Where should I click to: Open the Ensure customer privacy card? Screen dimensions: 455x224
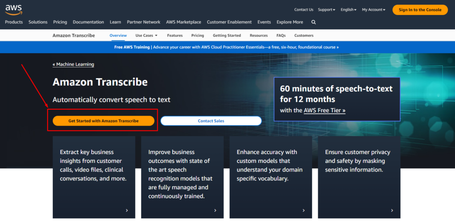tap(359, 177)
